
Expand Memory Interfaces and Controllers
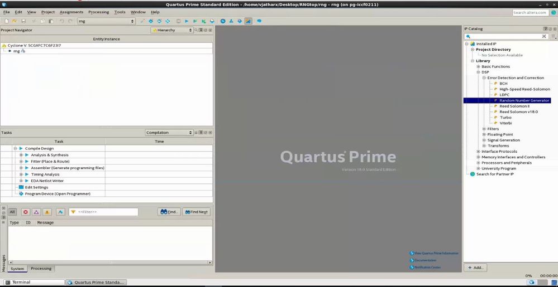(478, 157)
